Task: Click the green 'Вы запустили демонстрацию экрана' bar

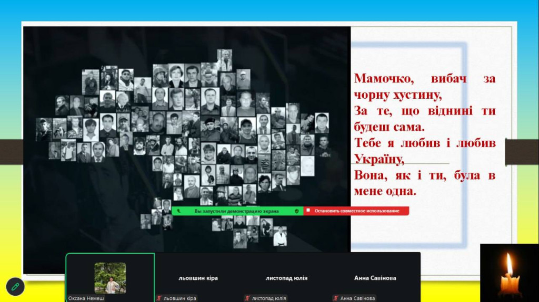Action: (237, 211)
